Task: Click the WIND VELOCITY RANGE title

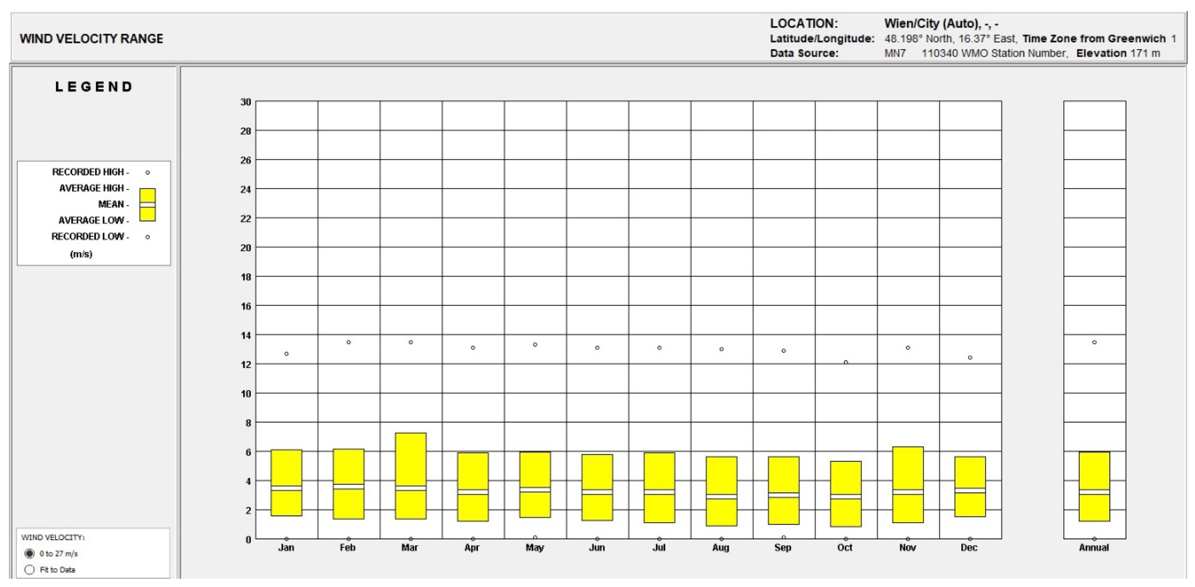Action: click(x=91, y=38)
